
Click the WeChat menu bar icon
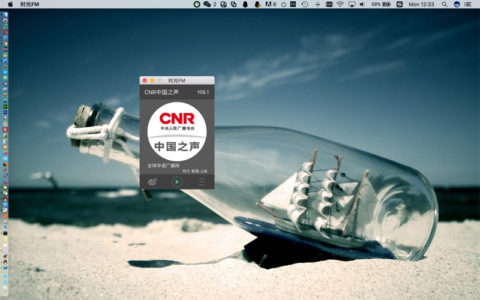[207, 4]
